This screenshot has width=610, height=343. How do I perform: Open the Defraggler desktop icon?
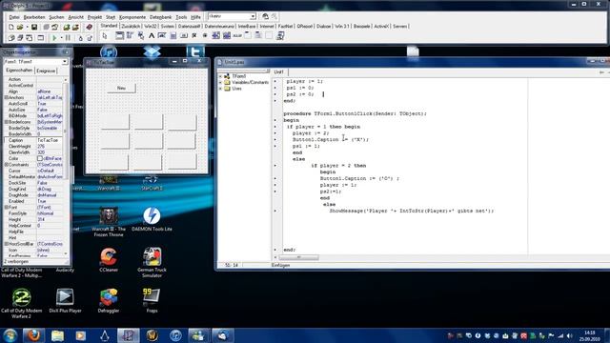point(109,301)
